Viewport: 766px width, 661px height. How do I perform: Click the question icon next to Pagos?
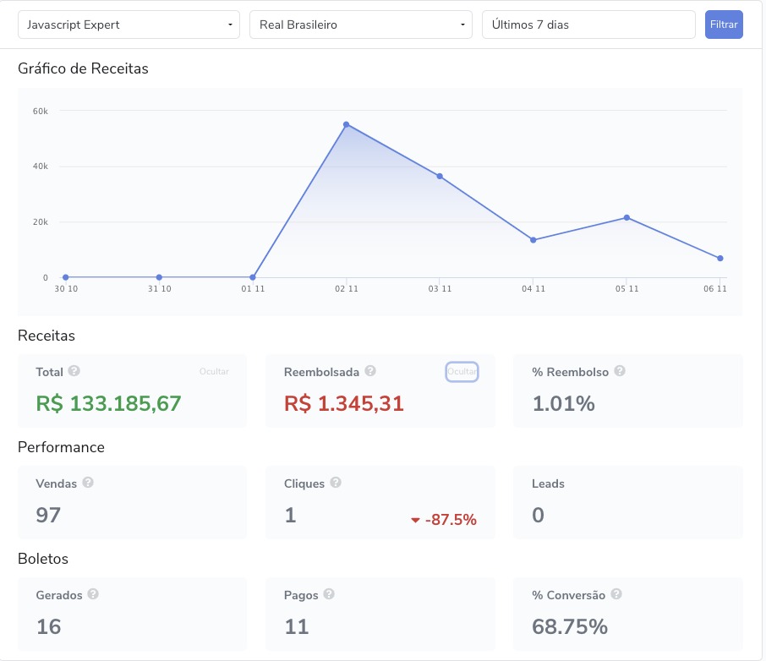tap(329, 593)
